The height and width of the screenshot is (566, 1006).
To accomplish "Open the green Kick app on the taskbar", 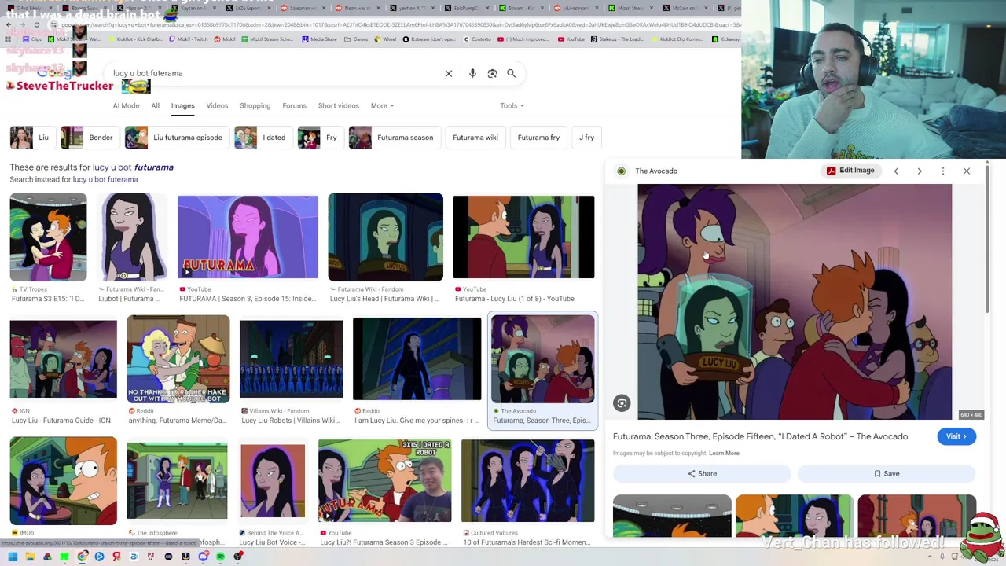I will (x=64, y=557).
